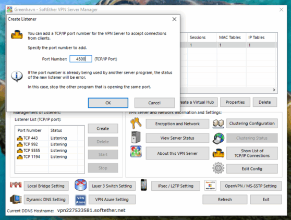The image size is (291, 220).
Task: Open Dynamic DNS Setting
Action: [46, 200]
